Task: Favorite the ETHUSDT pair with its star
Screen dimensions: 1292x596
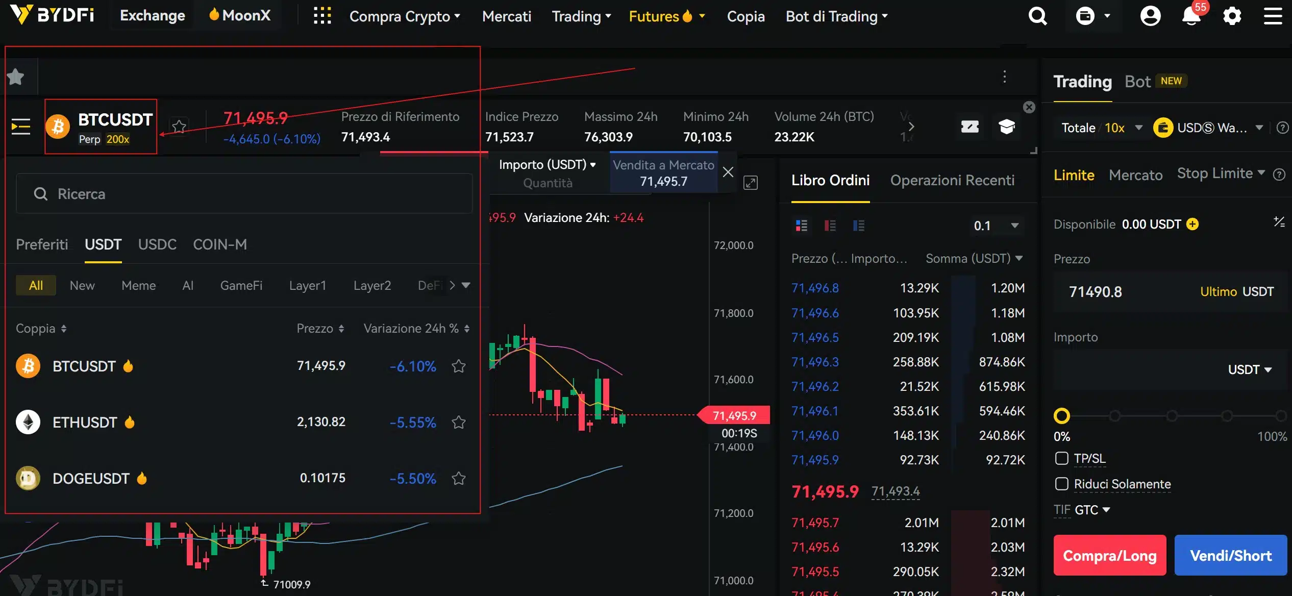Action: pyautogui.click(x=459, y=422)
